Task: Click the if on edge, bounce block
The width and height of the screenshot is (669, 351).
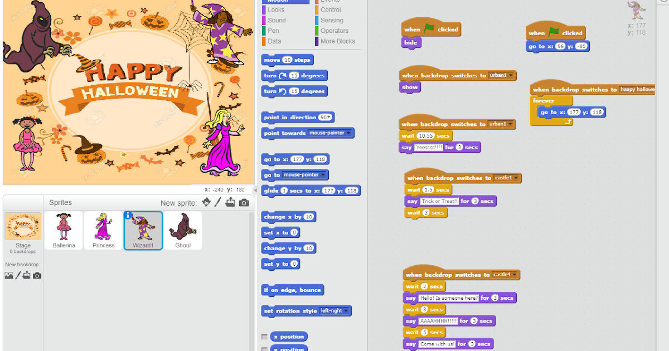Action: click(x=292, y=290)
